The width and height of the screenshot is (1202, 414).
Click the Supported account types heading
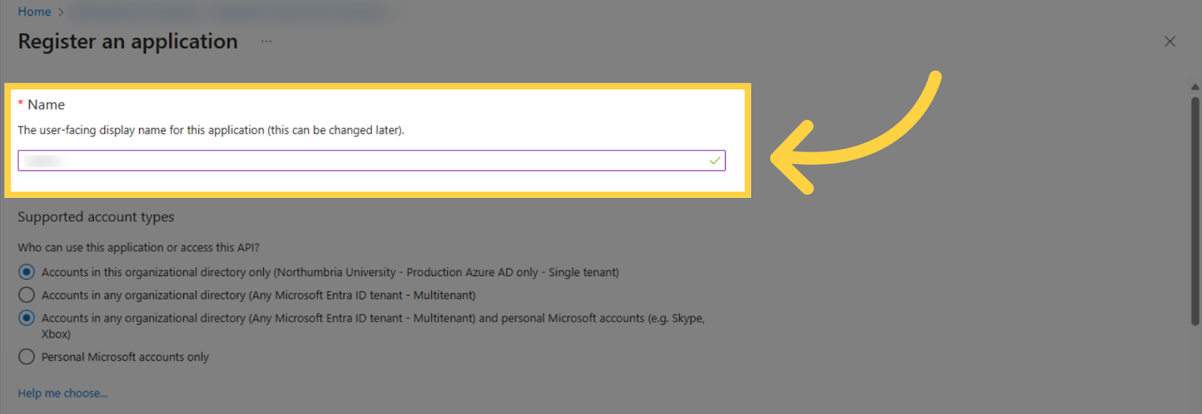pyautogui.click(x=96, y=217)
